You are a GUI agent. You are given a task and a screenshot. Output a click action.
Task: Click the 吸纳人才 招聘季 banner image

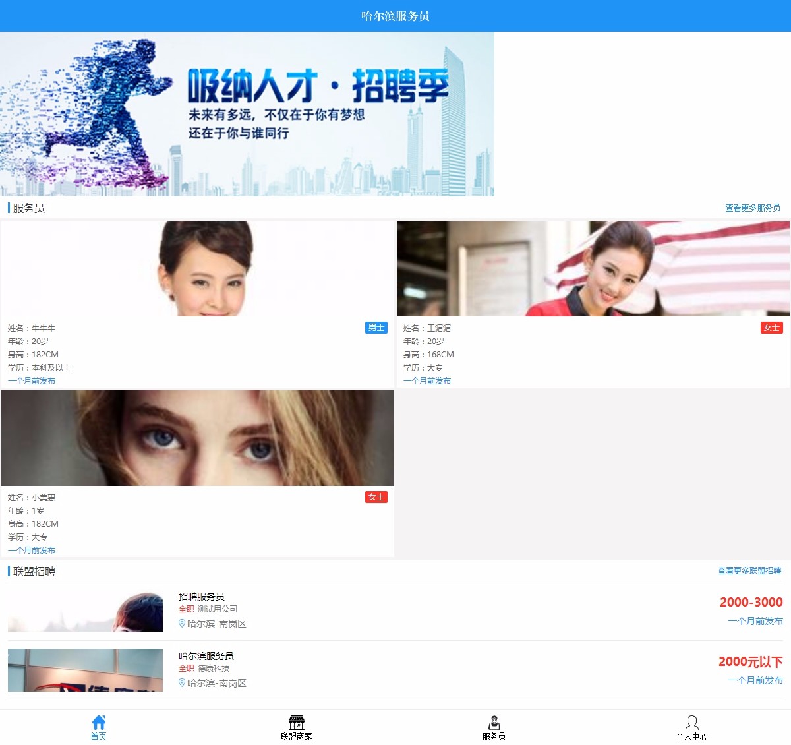pos(247,114)
